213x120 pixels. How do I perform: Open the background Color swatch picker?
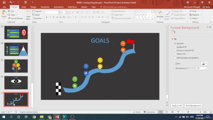tap(204, 64)
